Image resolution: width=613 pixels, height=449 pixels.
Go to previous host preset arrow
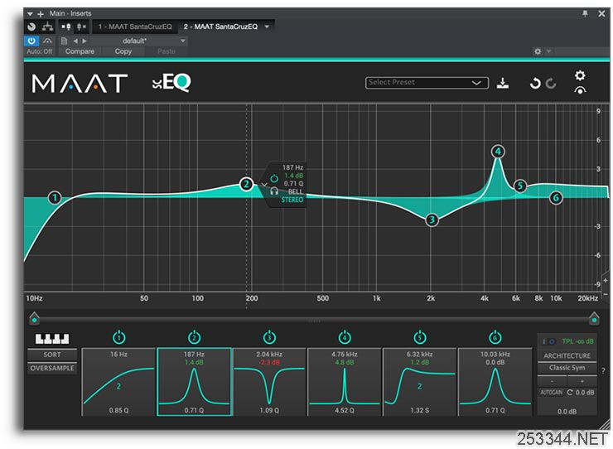click(x=75, y=41)
